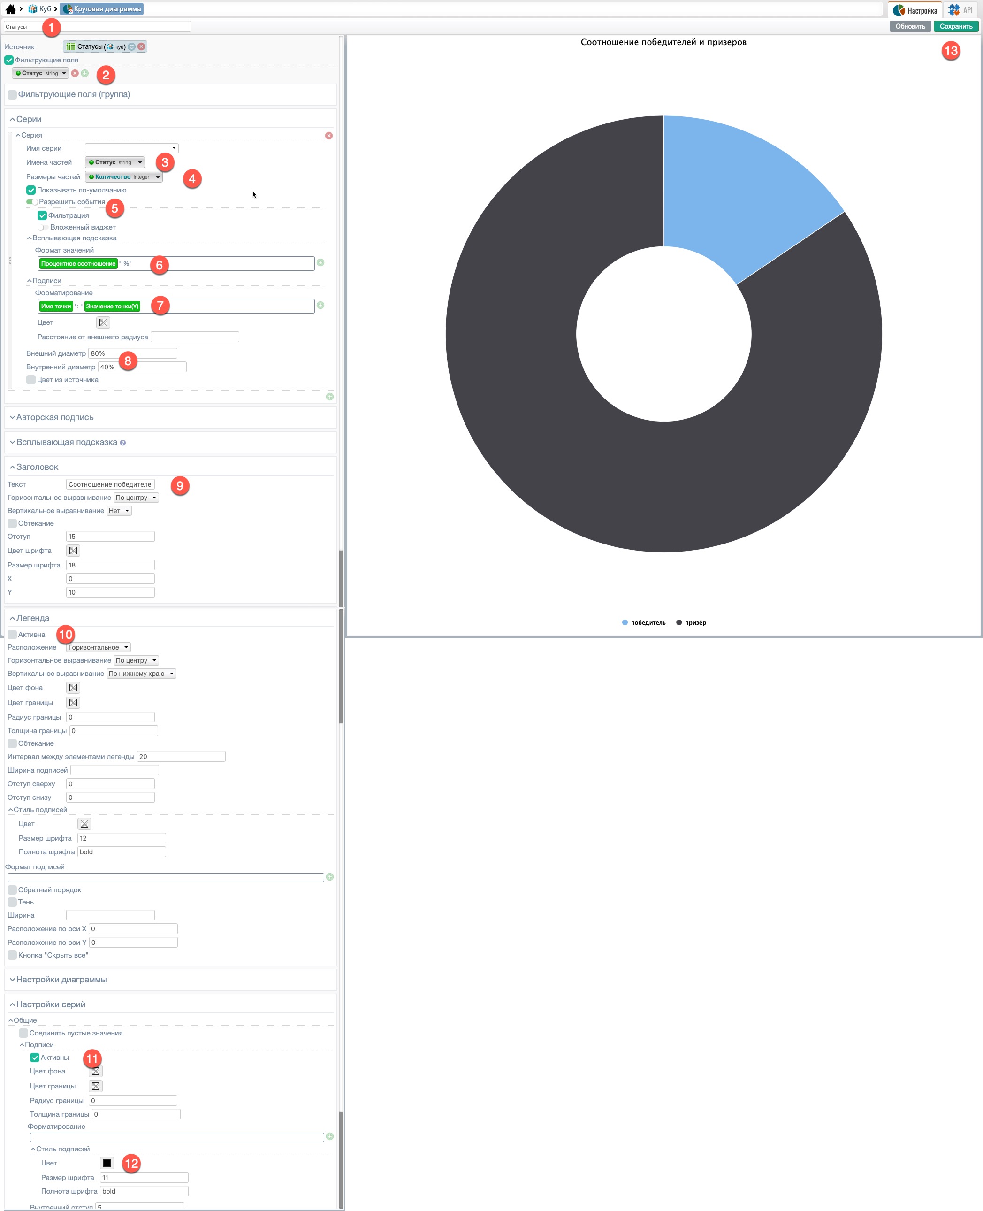This screenshot has height=1211, width=983.
Task: Remove the Статусы source with red X
Action: tap(142, 47)
